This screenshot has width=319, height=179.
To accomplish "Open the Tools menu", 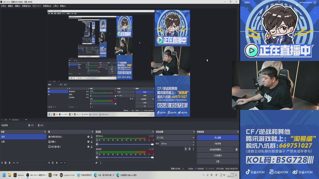I will coord(55,6).
